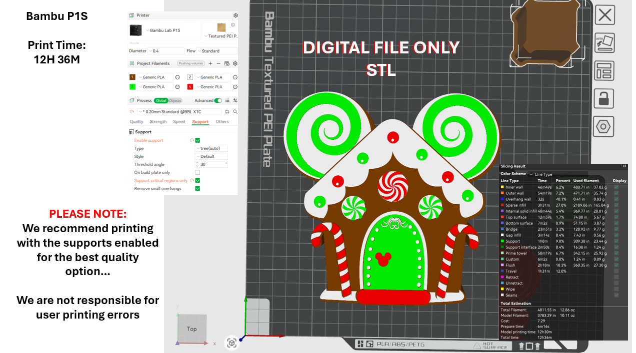
Task: Open the Line Type color scheme dropdown
Action: [541, 174]
